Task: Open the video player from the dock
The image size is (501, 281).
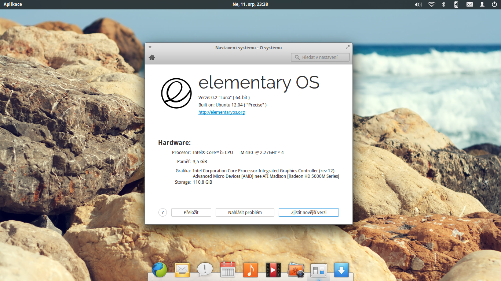Action: [273, 270]
